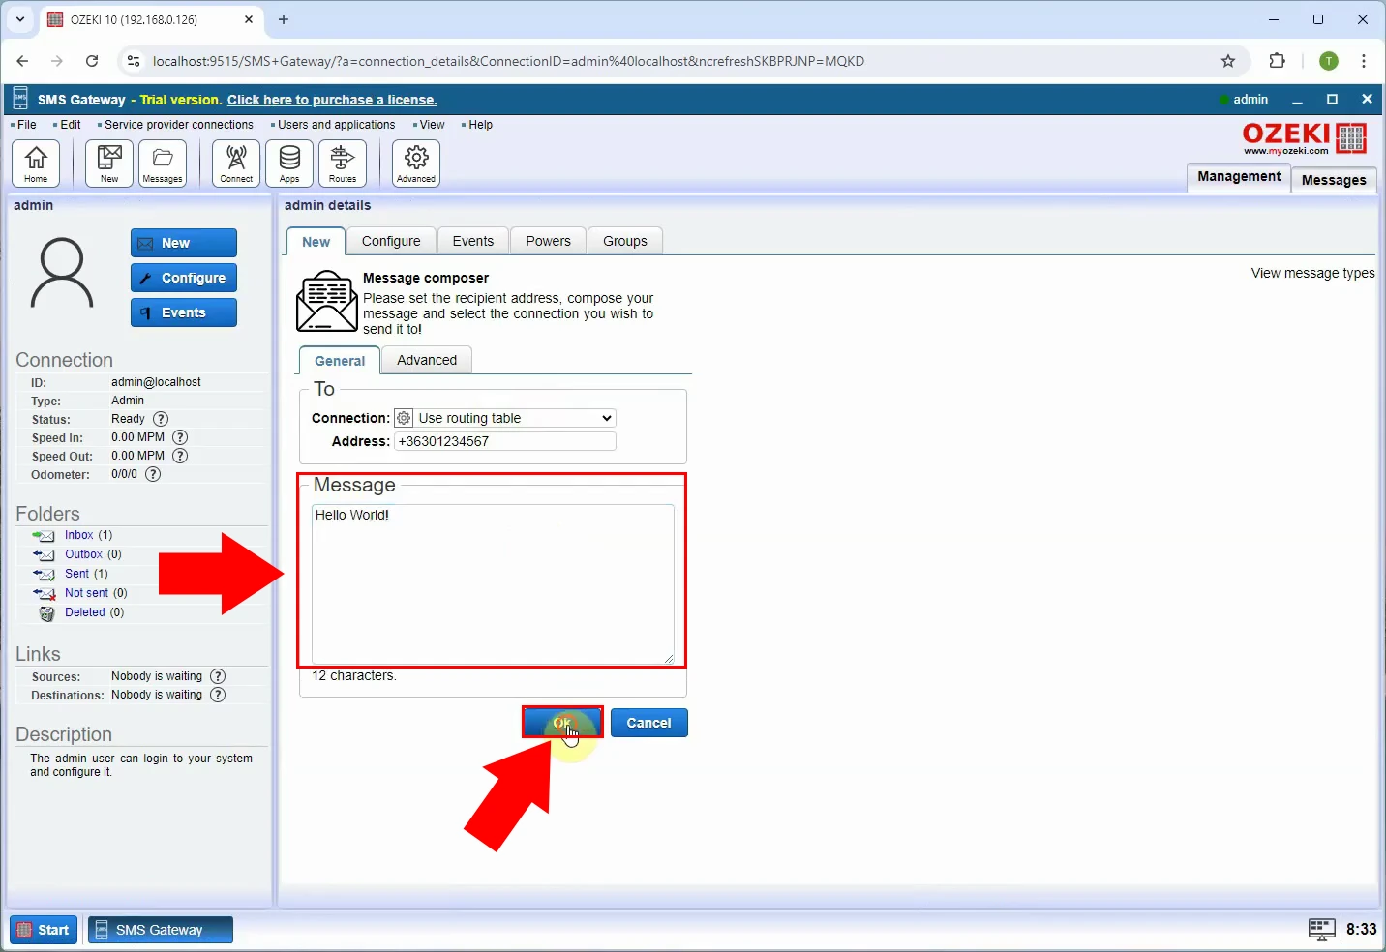Screen dimensions: 1386x952
Task: Open the View message types link
Action: pos(1312,273)
